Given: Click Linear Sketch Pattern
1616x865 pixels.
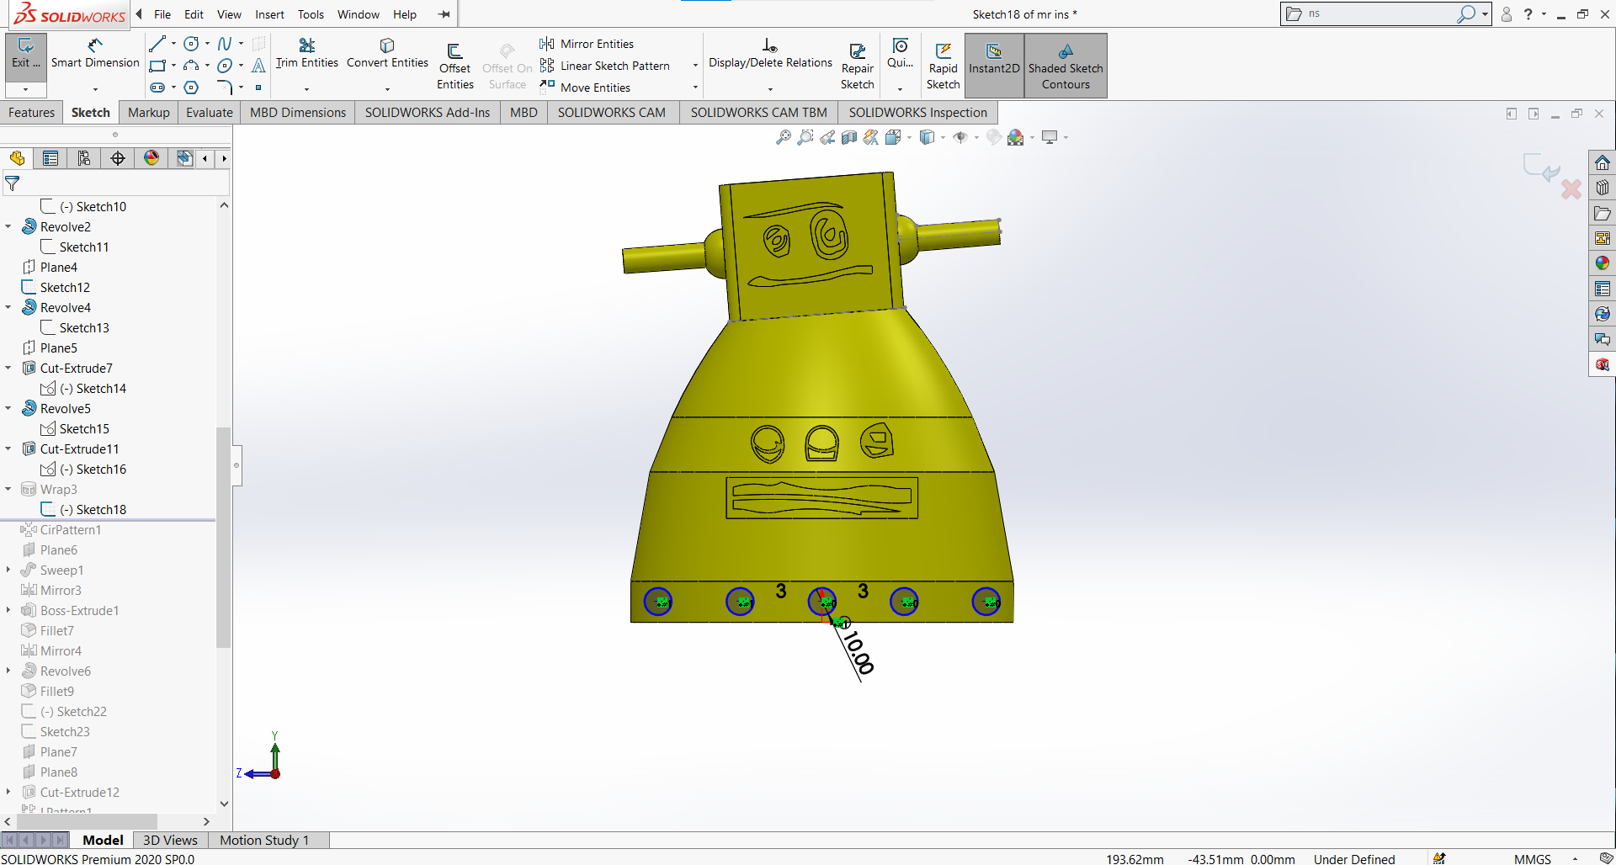Looking at the screenshot, I should click(605, 66).
